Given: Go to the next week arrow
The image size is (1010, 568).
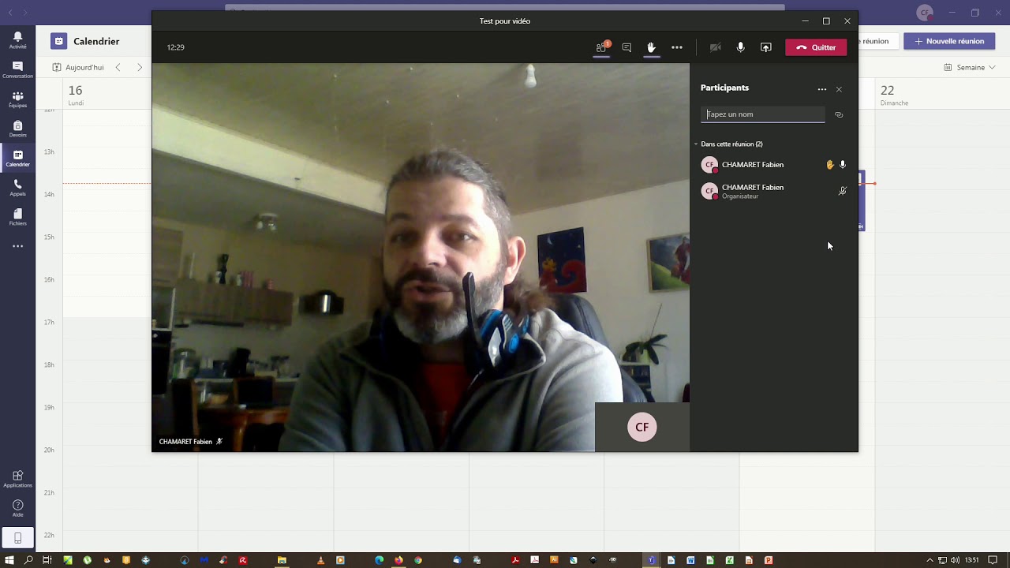Looking at the screenshot, I should coord(140,67).
